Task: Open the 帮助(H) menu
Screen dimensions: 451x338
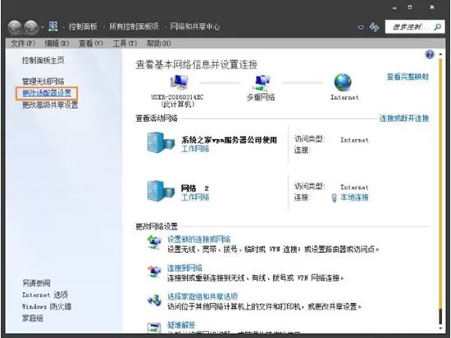Action: pos(159,43)
